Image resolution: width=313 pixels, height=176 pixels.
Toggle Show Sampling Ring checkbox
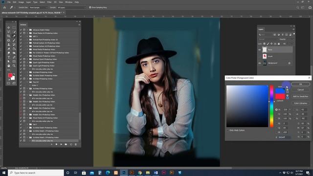(x=90, y=7)
